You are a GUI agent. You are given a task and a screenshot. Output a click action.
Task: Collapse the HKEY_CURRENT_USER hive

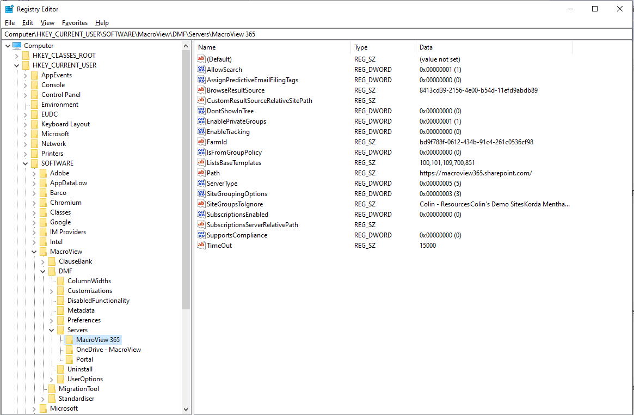click(x=16, y=65)
